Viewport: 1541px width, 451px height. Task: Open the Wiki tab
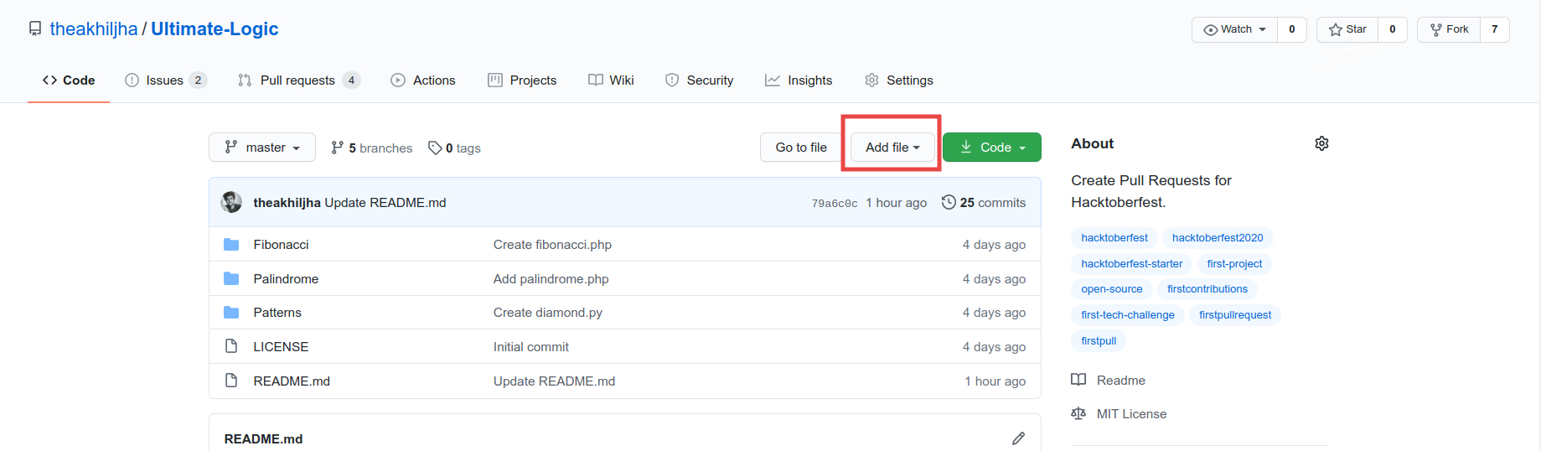[611, 80]
